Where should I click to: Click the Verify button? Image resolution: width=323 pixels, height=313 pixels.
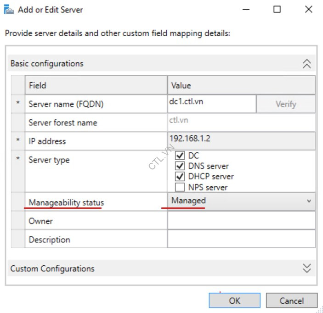click(285, 104)
